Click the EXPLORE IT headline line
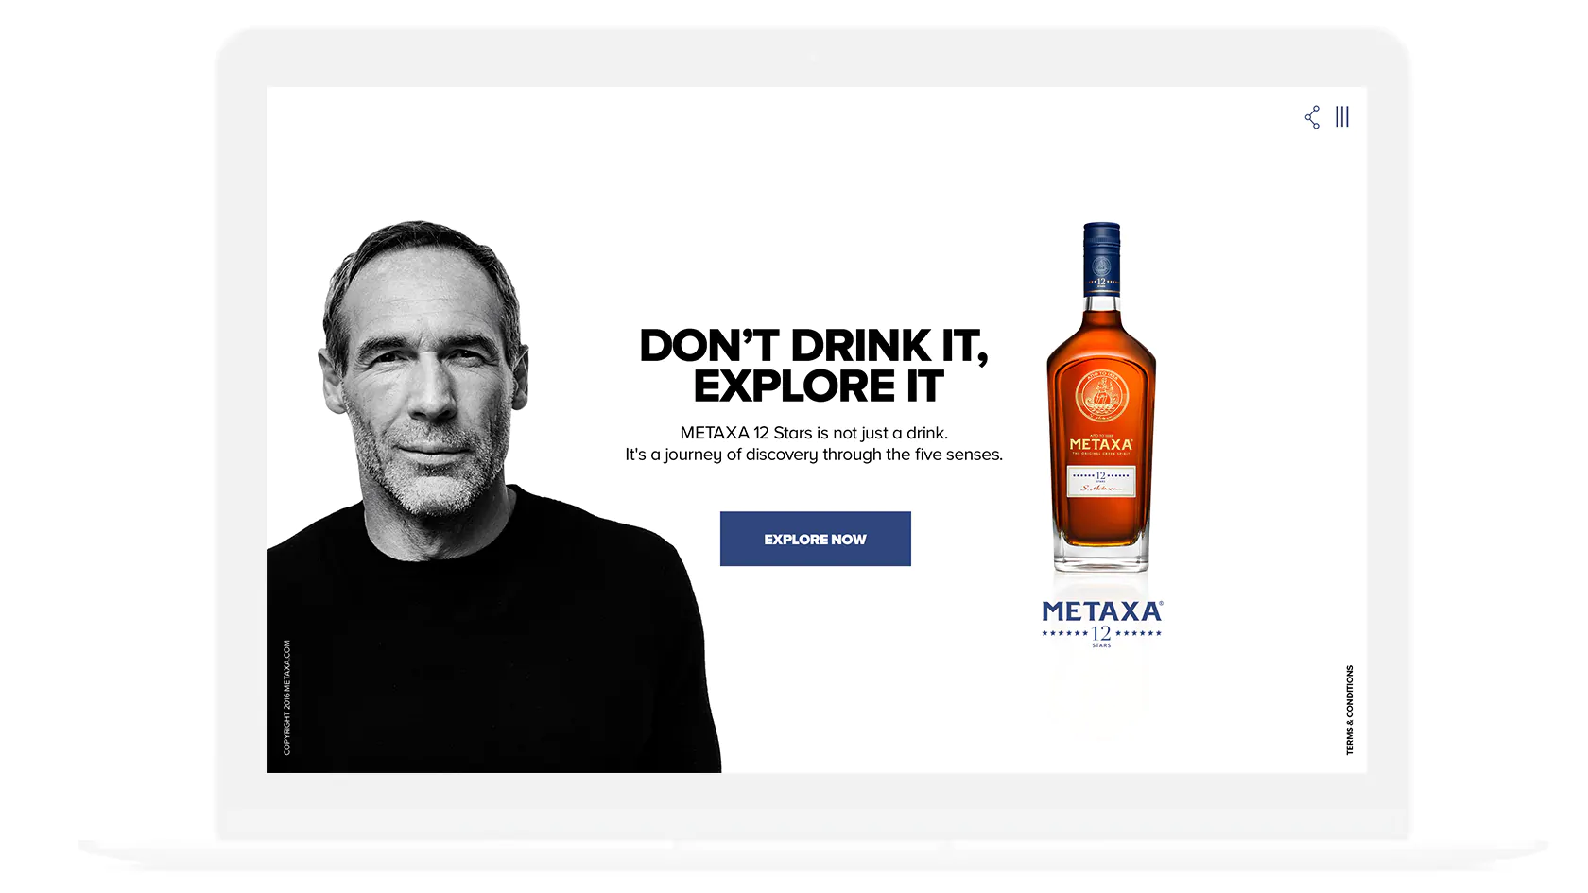1588x893 pixels. 819,386
